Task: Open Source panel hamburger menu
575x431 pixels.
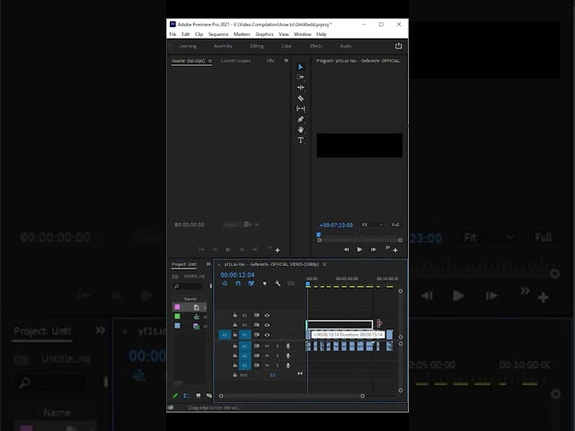Action: tap(210, 61)
